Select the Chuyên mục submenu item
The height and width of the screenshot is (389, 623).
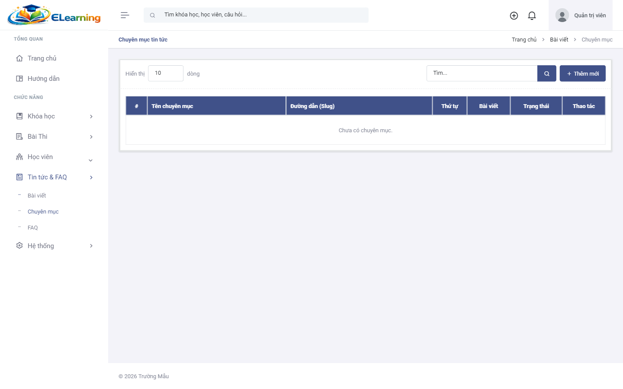[43, 212]
